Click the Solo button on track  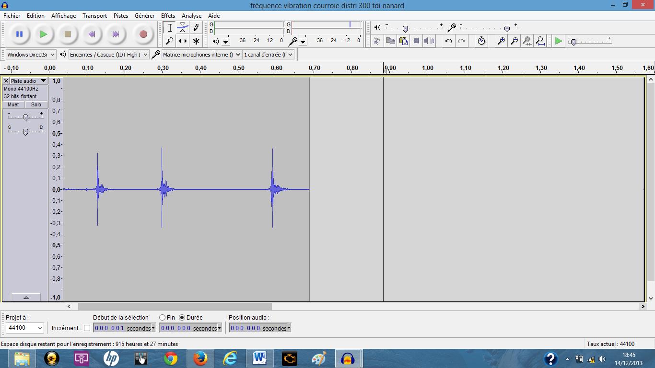point(36,104)
